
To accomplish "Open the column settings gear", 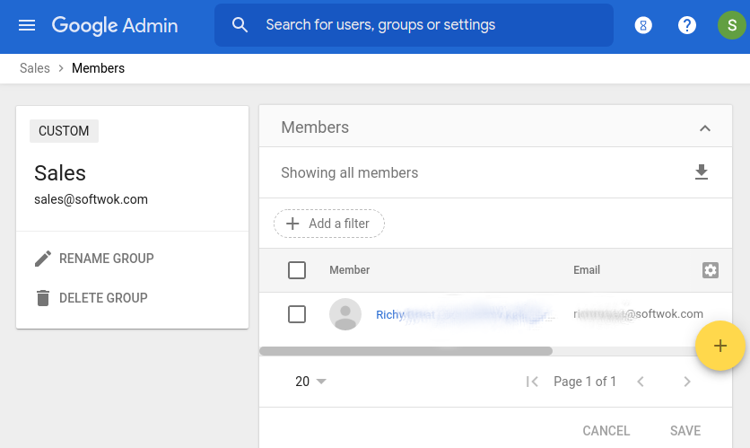I will (711, 270).
